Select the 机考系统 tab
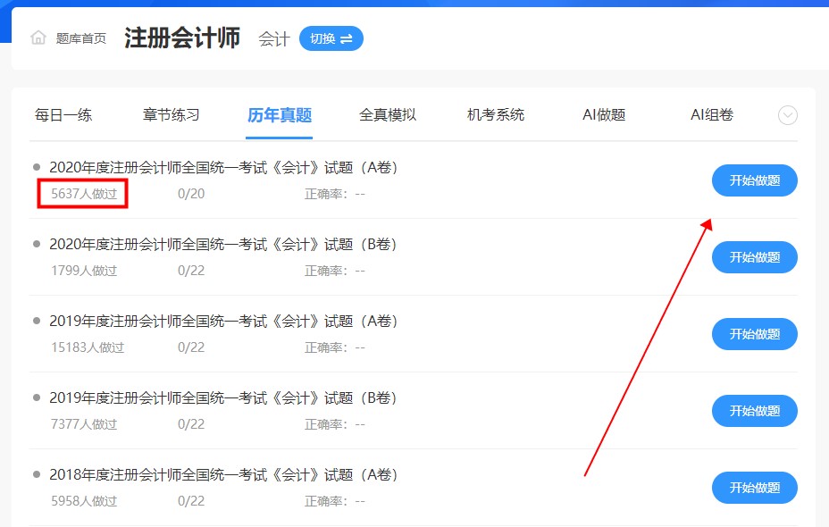The width and height of the screenshot is (829, 527). tap(495, 114)
